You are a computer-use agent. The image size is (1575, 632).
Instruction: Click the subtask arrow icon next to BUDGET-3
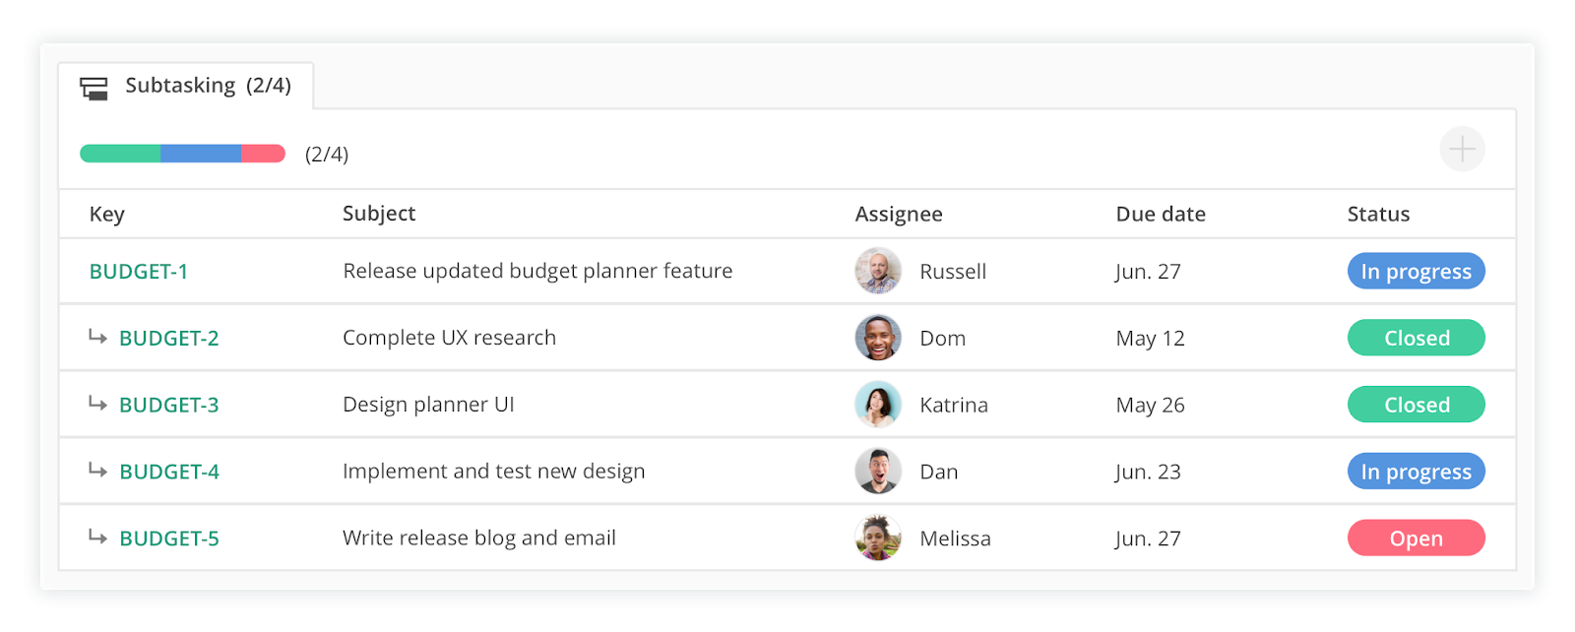pos(97,405)
